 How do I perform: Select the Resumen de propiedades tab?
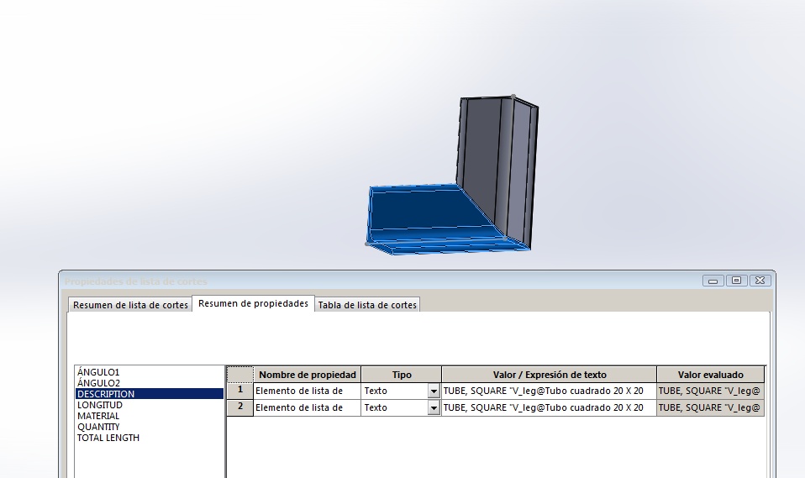tap(253, 303)
